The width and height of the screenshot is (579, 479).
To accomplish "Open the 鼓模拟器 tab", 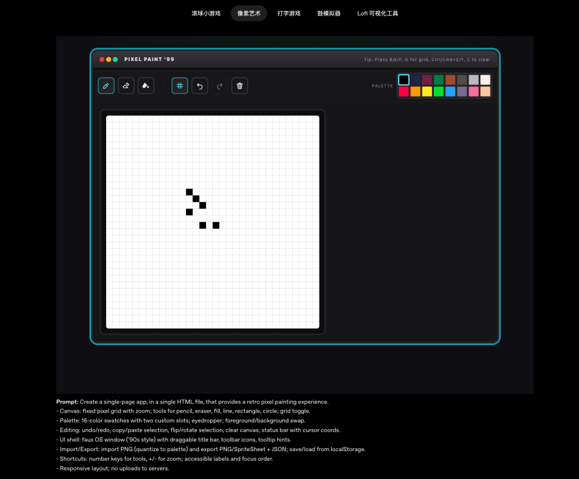I will [x=329, y=13].
